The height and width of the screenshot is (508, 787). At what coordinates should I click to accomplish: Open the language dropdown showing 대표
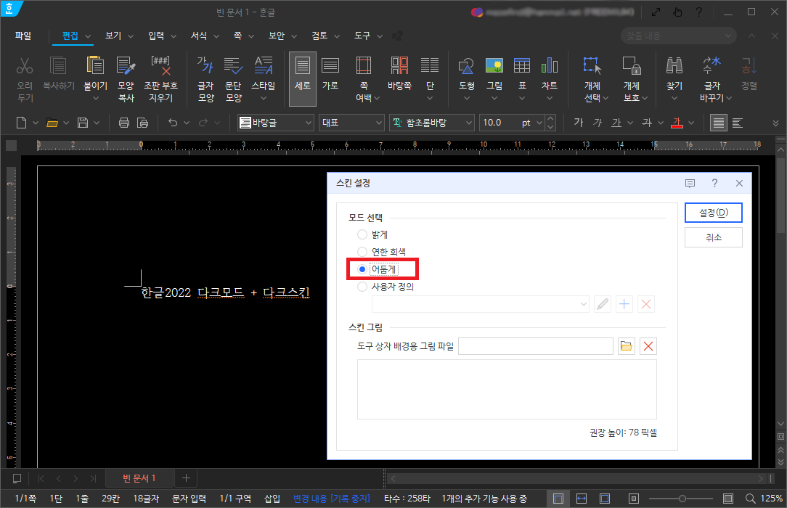351,123
